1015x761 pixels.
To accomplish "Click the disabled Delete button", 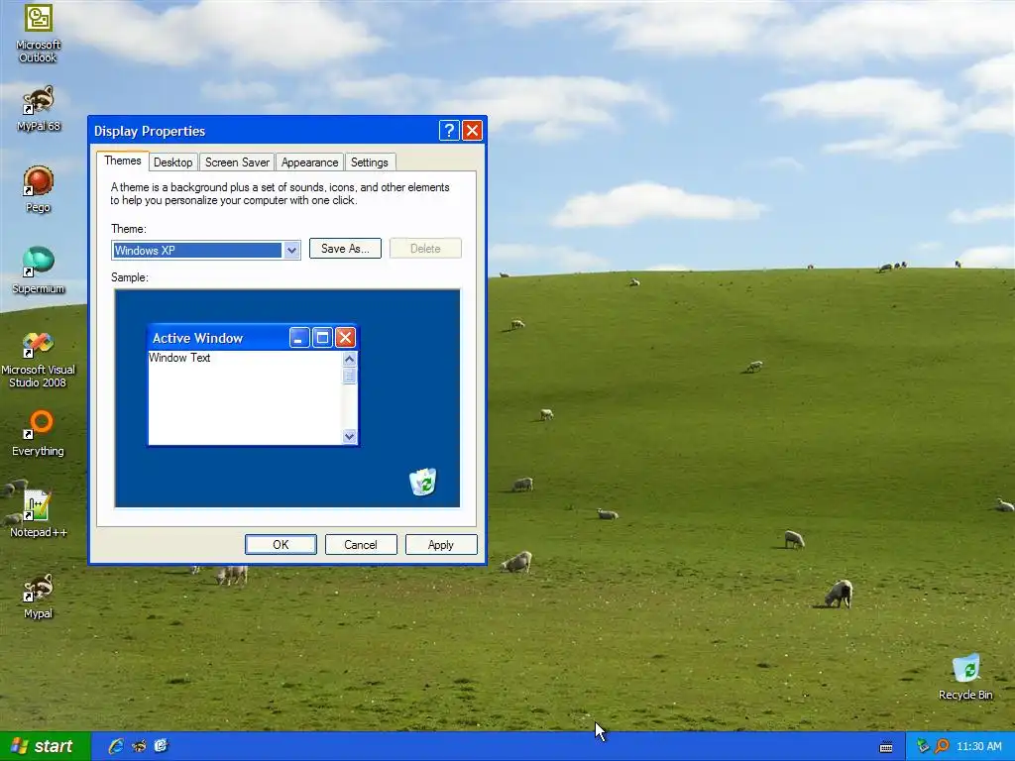I will pyautogui.click(x=425, y=249).
